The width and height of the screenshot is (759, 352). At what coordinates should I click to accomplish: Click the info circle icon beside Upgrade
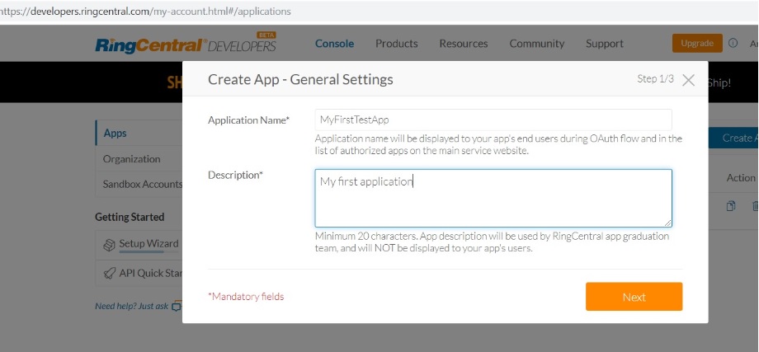tap(733, 44)
